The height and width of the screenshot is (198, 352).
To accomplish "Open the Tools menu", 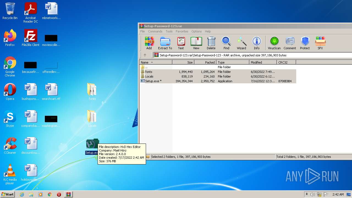I will tap(169, 31).
